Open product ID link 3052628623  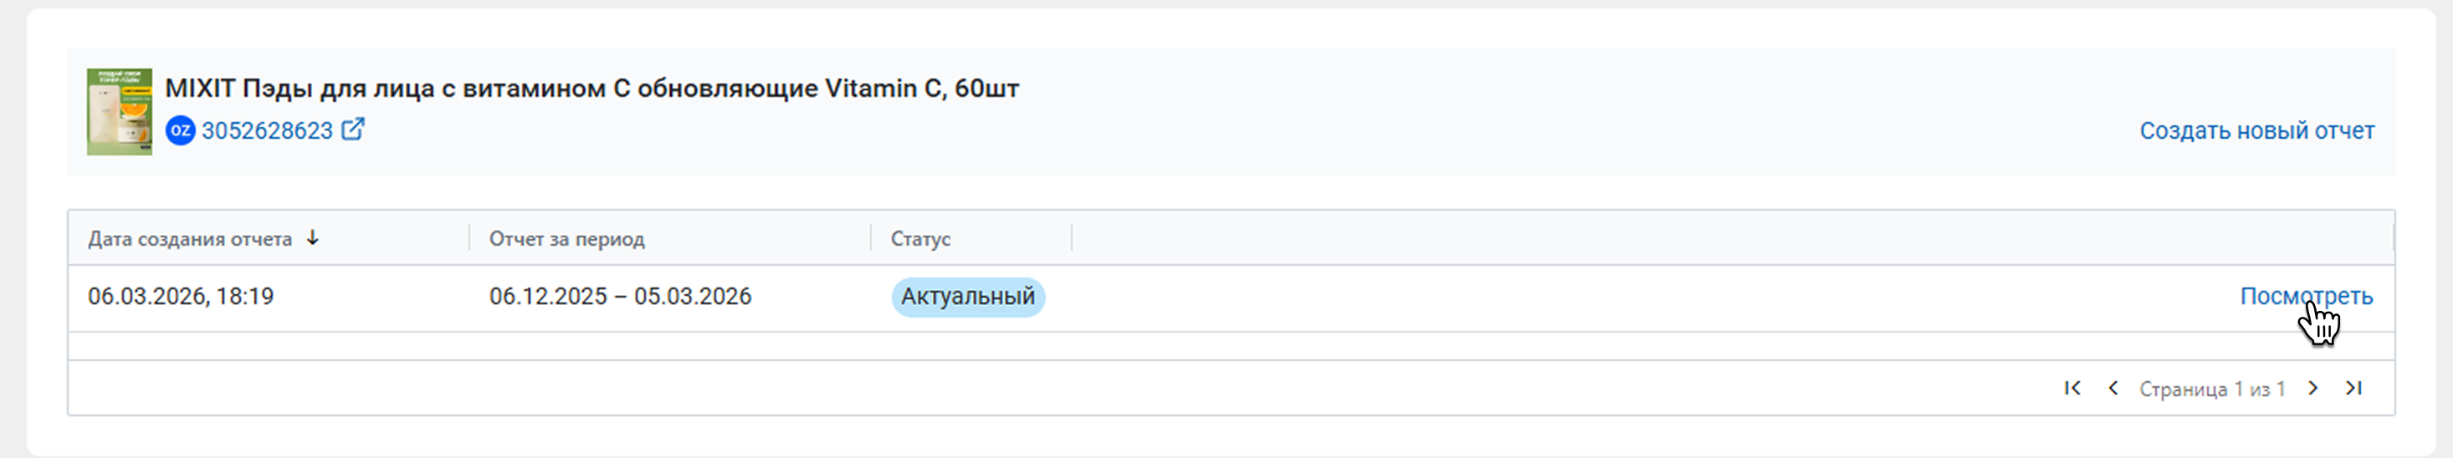pos(267,130)
